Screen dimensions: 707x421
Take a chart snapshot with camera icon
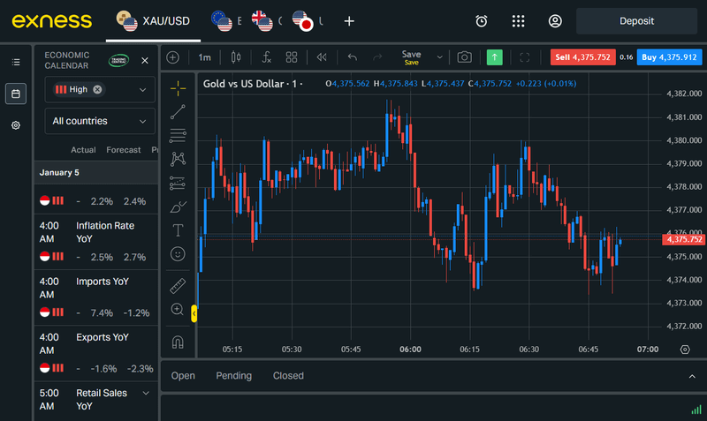click(x=464, y=57)
